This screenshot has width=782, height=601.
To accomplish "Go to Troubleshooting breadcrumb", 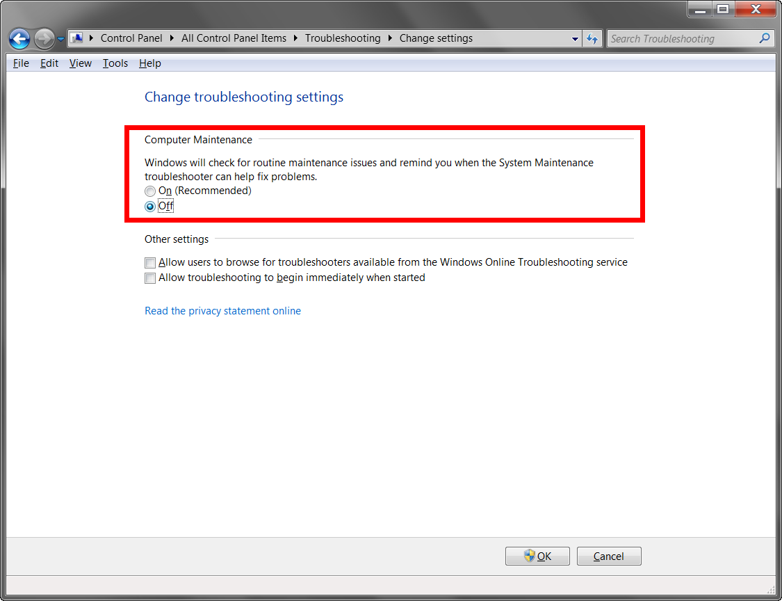I will (x=343, y=38).
